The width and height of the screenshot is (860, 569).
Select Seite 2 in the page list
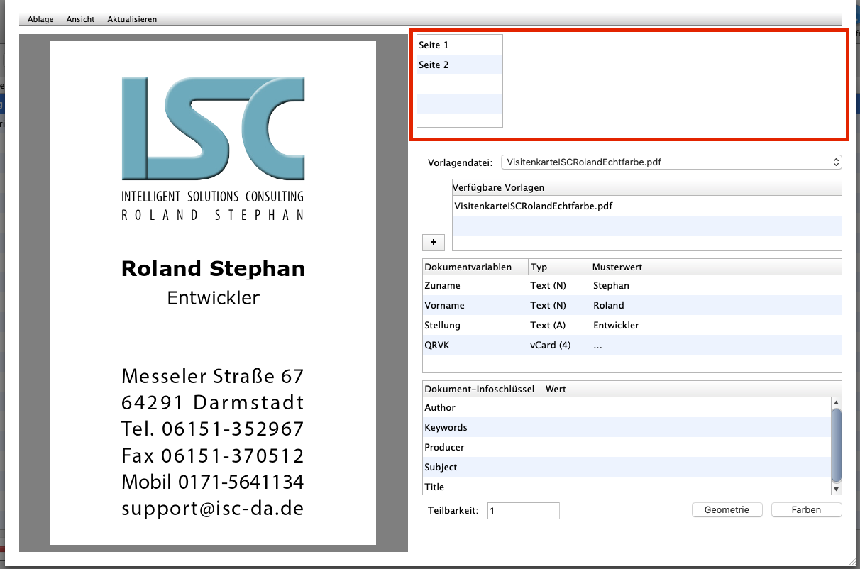[460, 65]
